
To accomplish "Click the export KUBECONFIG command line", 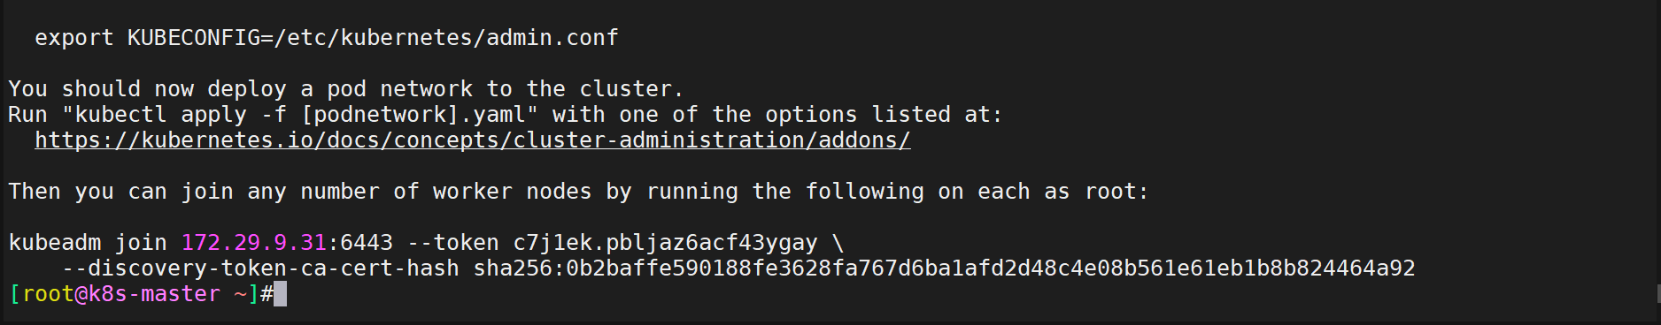I will (327, 38).
